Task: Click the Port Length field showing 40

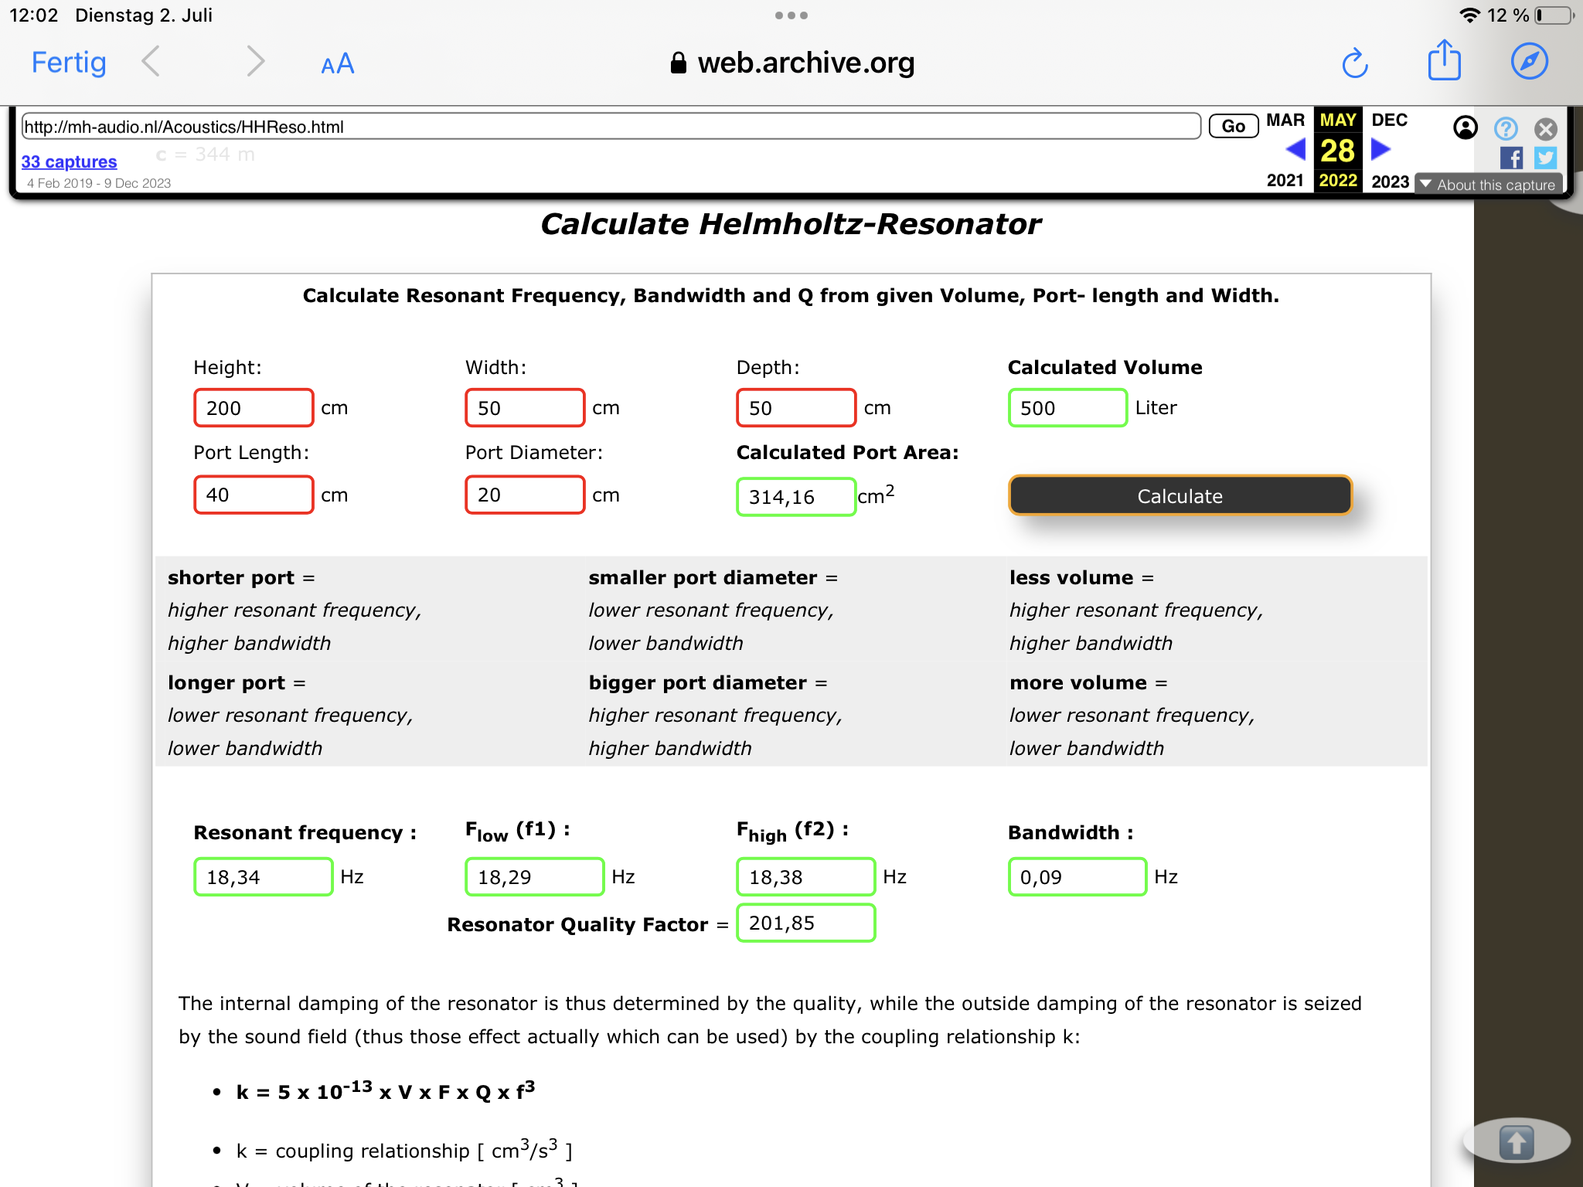Action: pyautogui.click(x=254, y=495)
